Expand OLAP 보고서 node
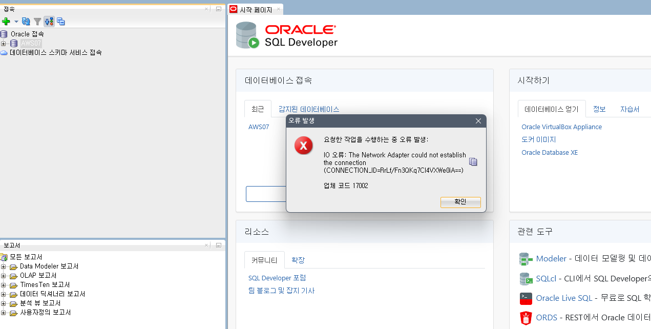This screenshot has height=329, width=651. click(4, 276)
